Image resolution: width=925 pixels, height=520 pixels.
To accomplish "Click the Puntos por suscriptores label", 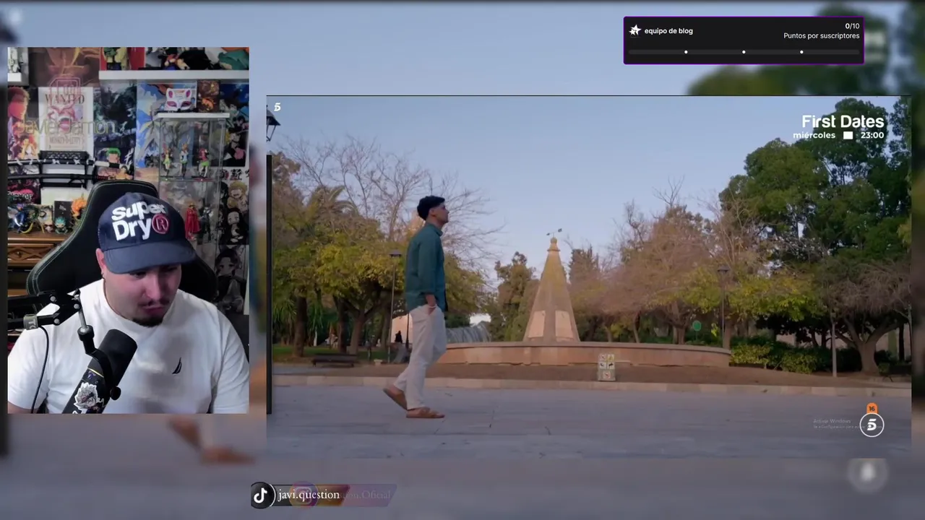I will pos(822,36).
